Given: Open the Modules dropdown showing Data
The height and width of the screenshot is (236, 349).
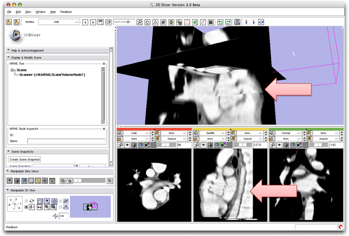Looking at the screenshot, I should point(59,22).
